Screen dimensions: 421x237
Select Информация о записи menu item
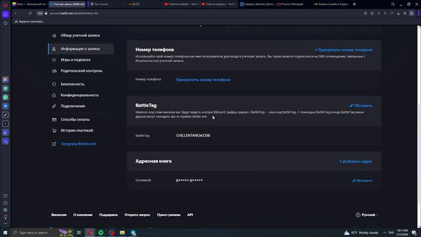point(80,49)
